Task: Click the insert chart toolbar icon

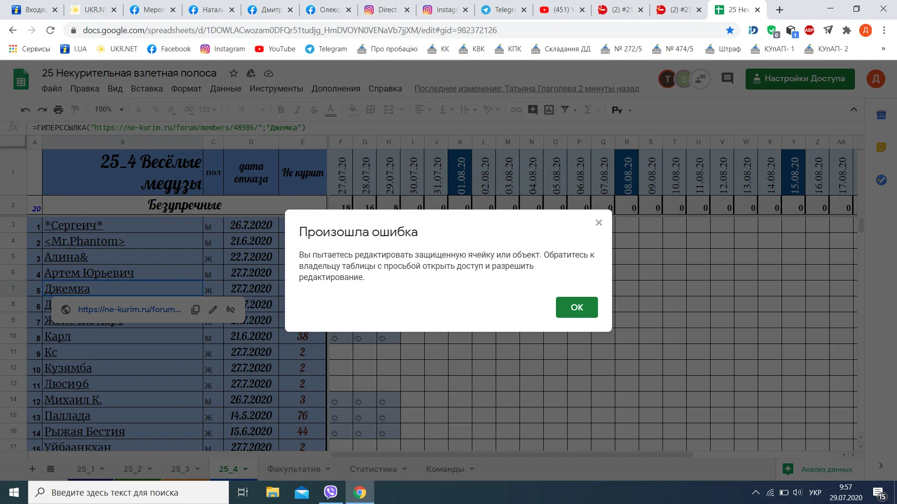Action: click(549, 110)
